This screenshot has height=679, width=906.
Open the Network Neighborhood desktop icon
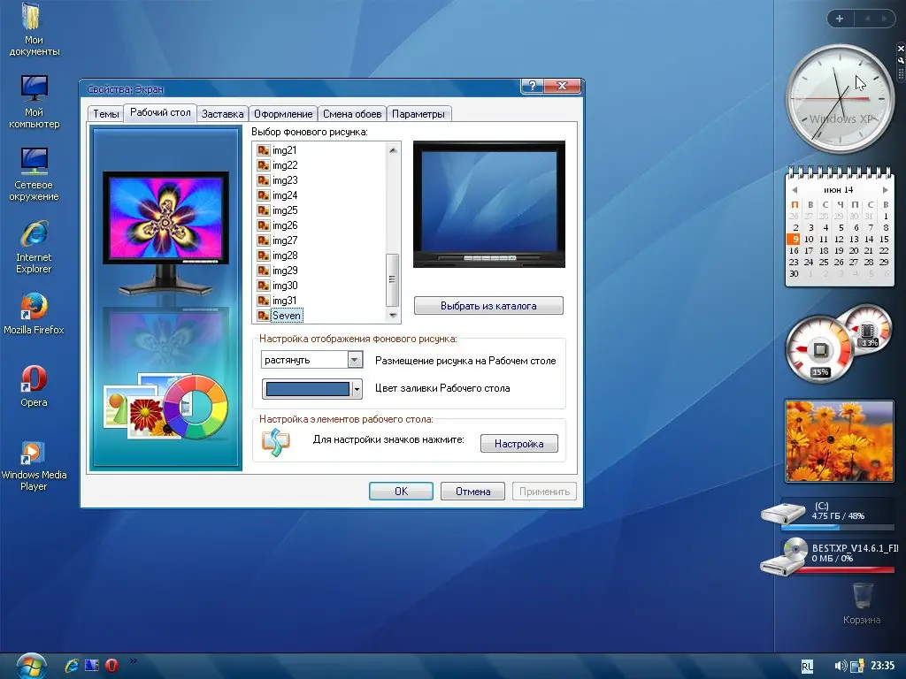coord(34,174)
